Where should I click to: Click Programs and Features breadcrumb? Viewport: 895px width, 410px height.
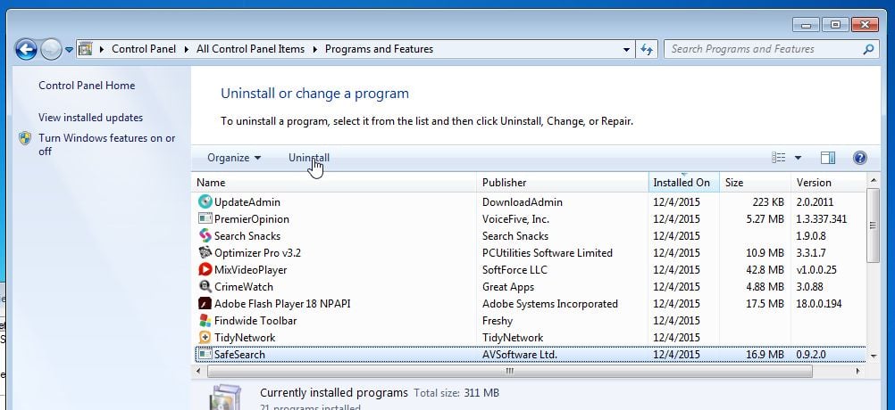[x=379, y=49]
